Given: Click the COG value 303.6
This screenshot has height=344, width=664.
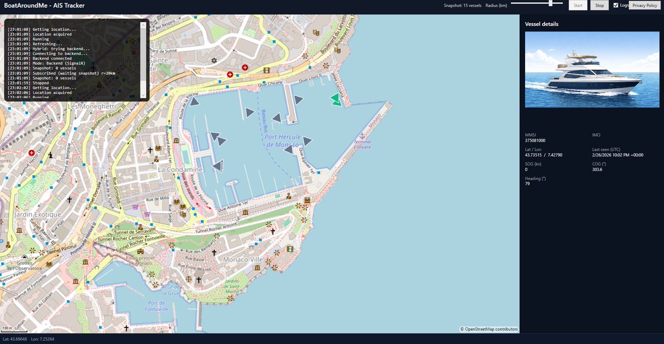Looking at the screenshot, I should pyautogui.click(x=597, y=170).
